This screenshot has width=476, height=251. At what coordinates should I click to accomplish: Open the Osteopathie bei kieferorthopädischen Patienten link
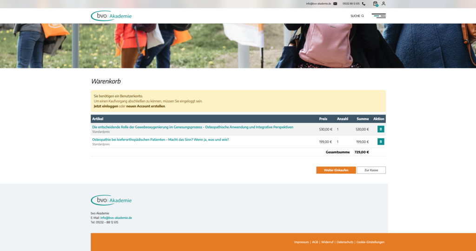tap(160, 140)
